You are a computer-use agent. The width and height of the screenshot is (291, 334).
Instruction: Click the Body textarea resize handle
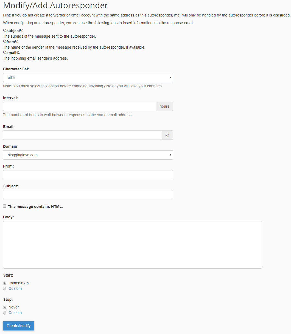pos(260,266)
